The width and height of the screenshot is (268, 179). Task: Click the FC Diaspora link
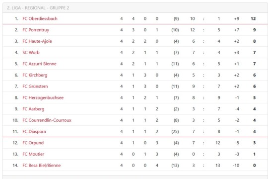[x=34, y=132]
